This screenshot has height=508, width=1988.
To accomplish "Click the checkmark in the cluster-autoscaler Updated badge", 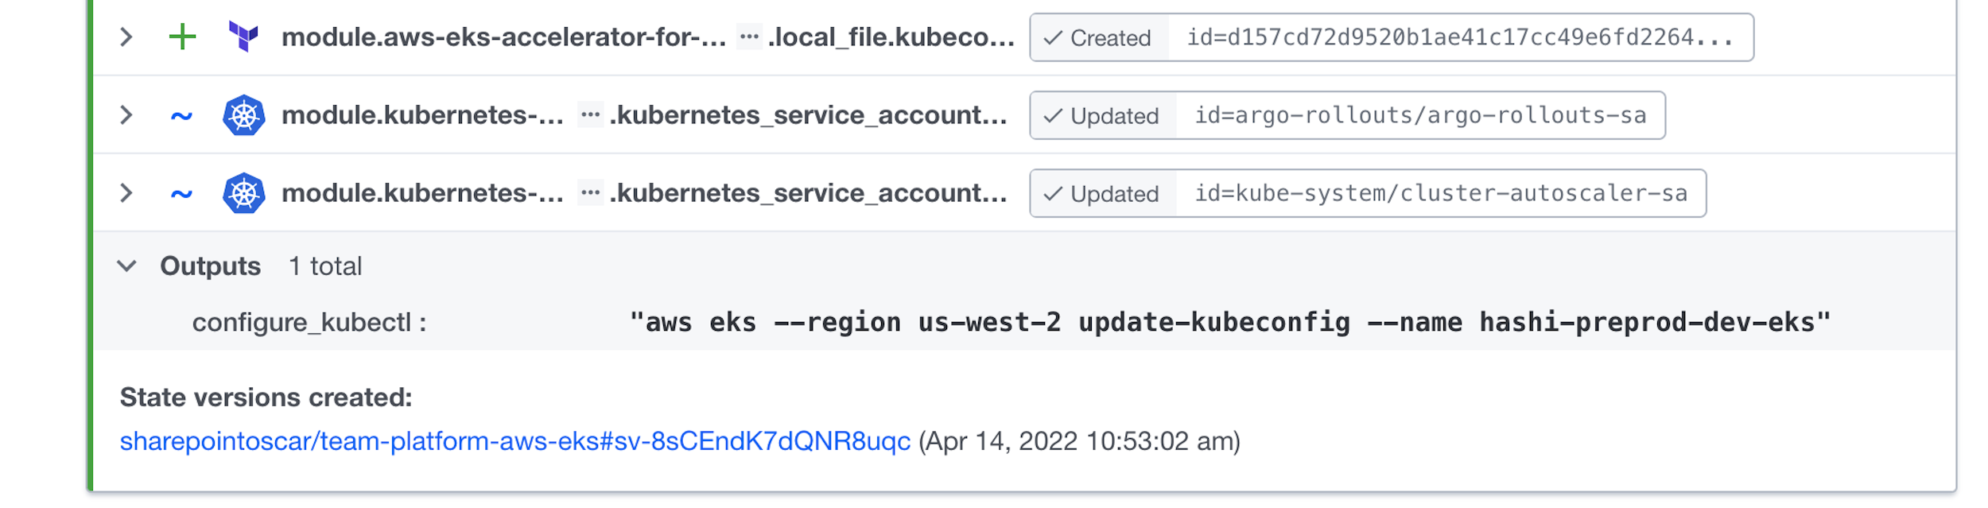I will [x=1054, y=192].
